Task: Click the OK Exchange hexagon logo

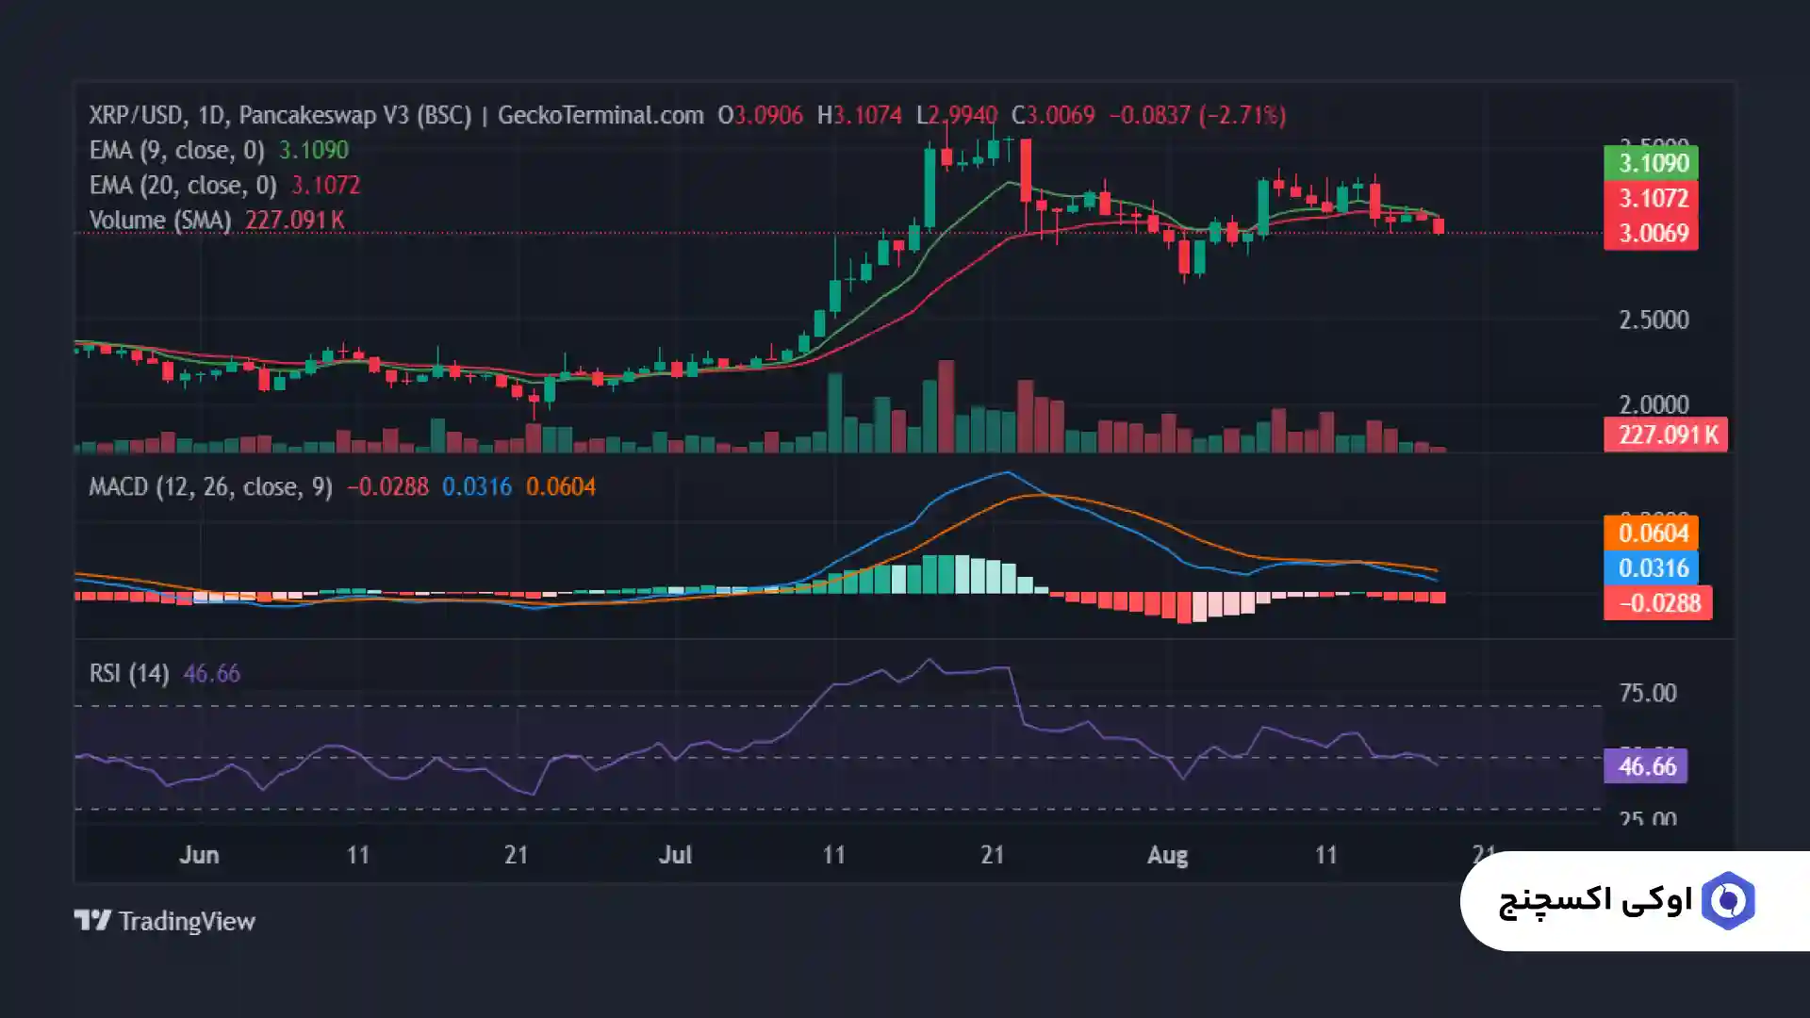Action: point(1728,901)
